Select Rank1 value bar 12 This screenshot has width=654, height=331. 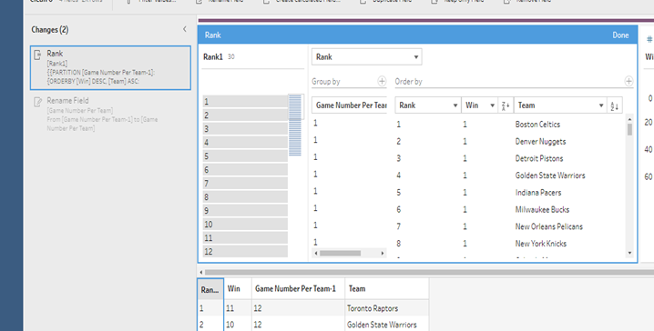245,252
